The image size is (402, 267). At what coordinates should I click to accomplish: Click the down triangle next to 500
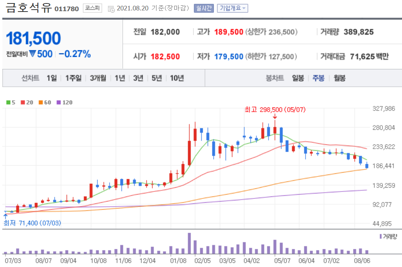pos(32,54)
